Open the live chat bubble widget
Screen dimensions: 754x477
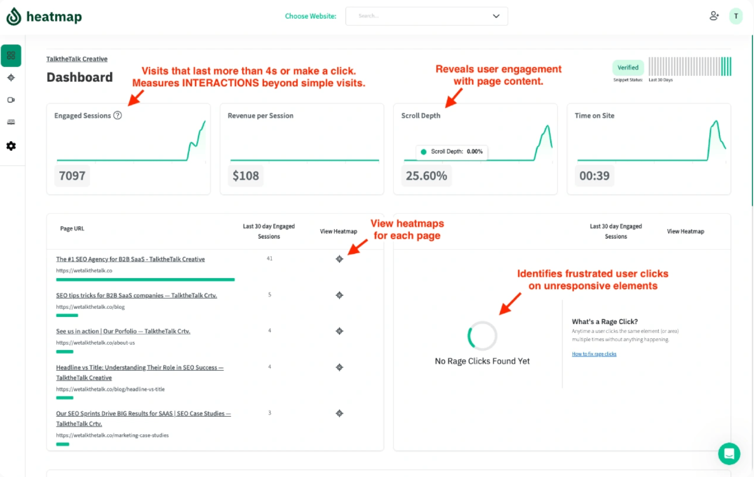coord(729,453)
